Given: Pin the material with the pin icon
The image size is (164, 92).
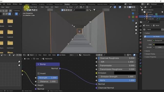Looking at the screenshot, I should point(104,55).
